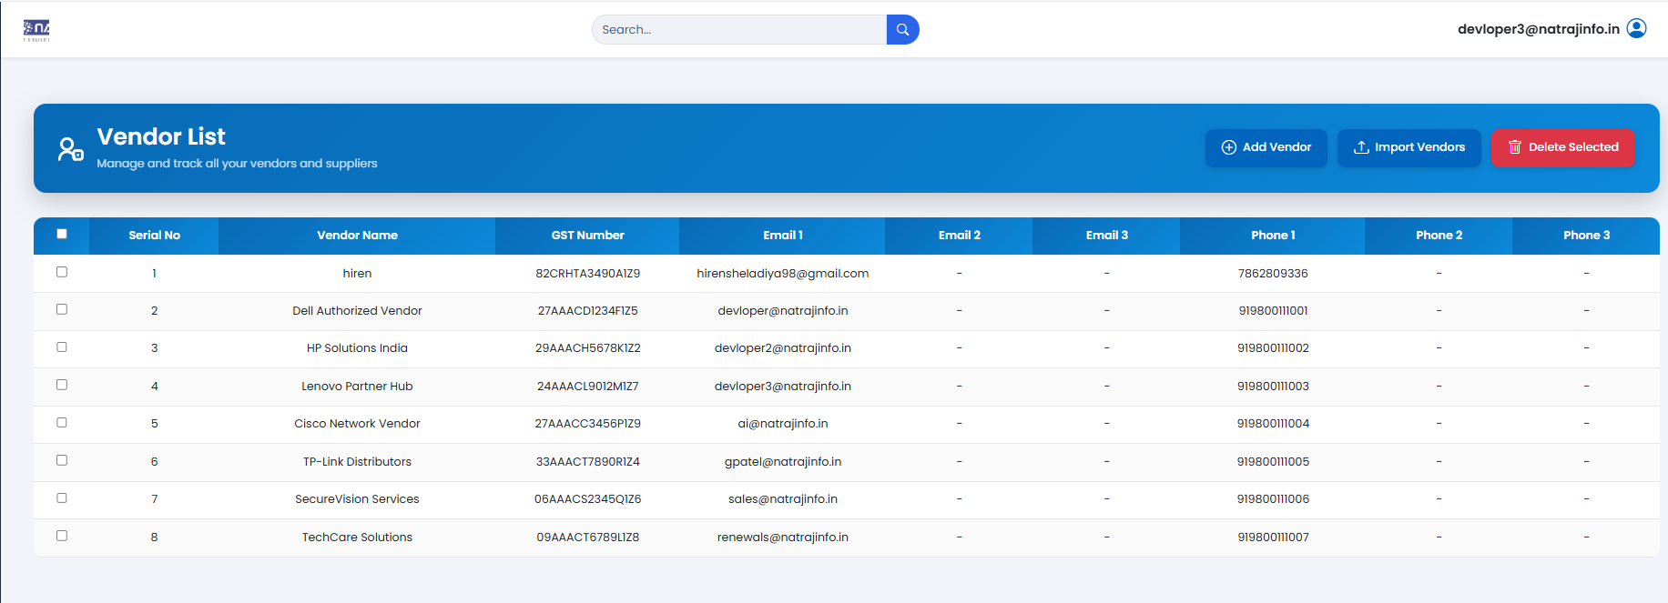Click serial number 8 cell
Viewport: 1668px width, 603px height.
click(154, 538)
